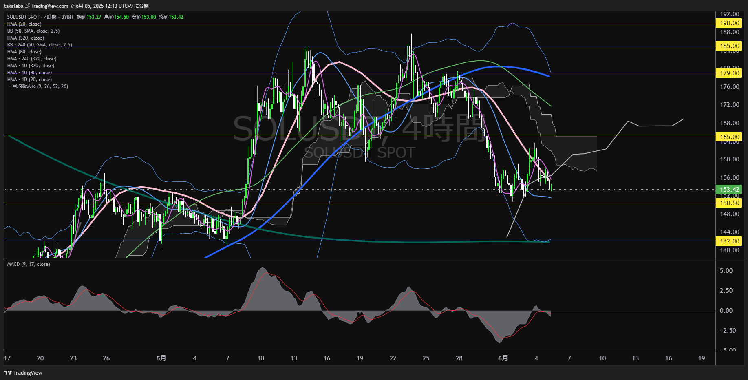Image resolution: width=748 pixels, height=380 pixels.
Task: Click the MACD 2.50 scale value
Action: point(726,291)
